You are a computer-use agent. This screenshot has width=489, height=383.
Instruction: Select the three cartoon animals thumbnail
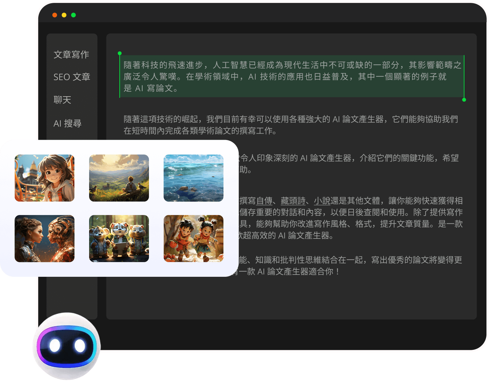click(x=119, y=238)
